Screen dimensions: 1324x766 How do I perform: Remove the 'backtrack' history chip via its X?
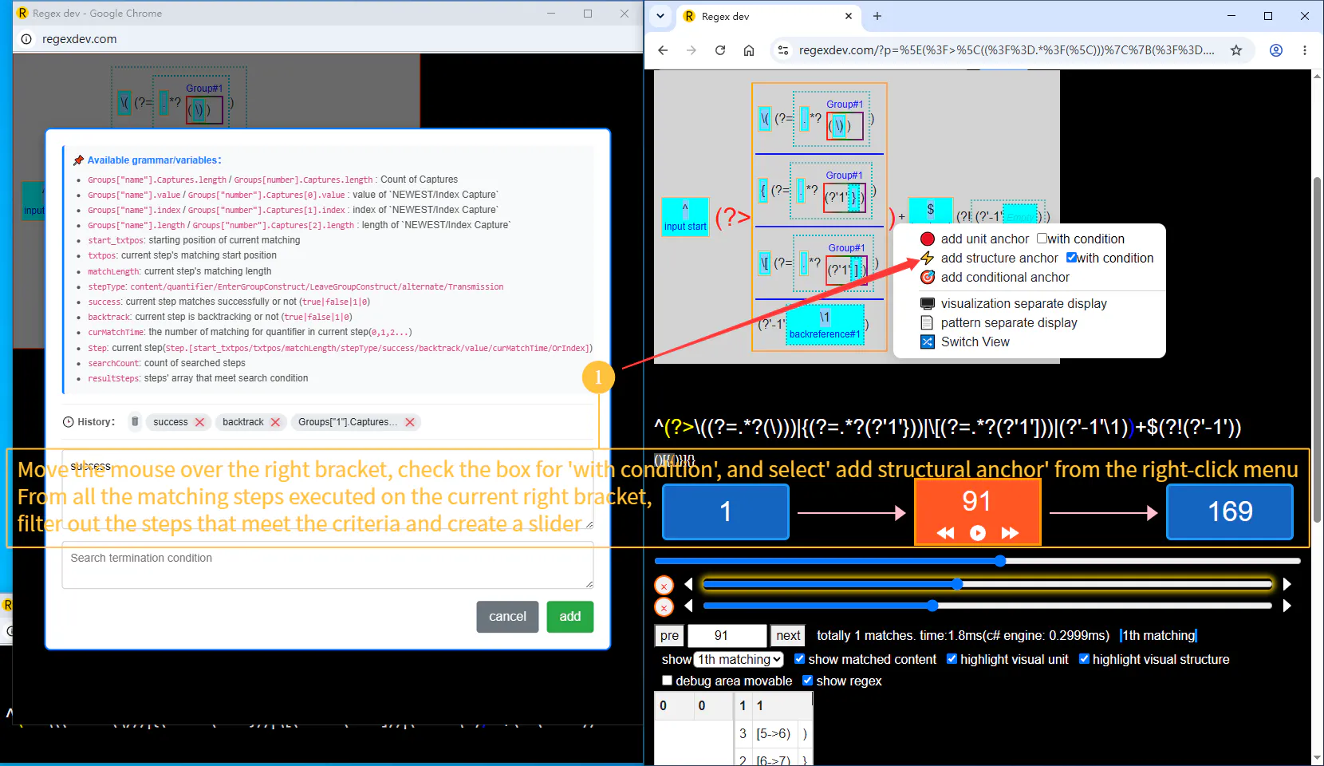(x=275, y=422)
